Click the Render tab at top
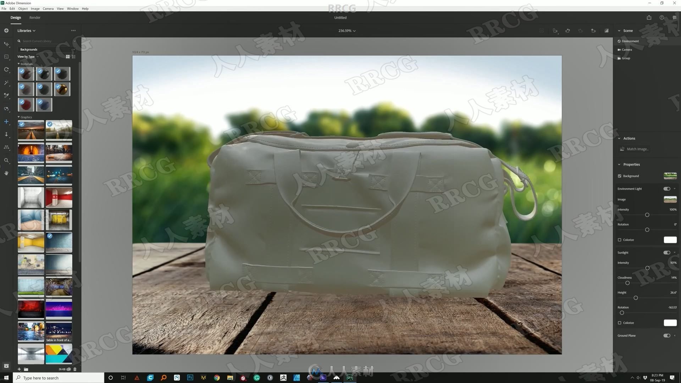Viewport: 681px width, 383px height. pyautogui.click(x=34, y=18)
